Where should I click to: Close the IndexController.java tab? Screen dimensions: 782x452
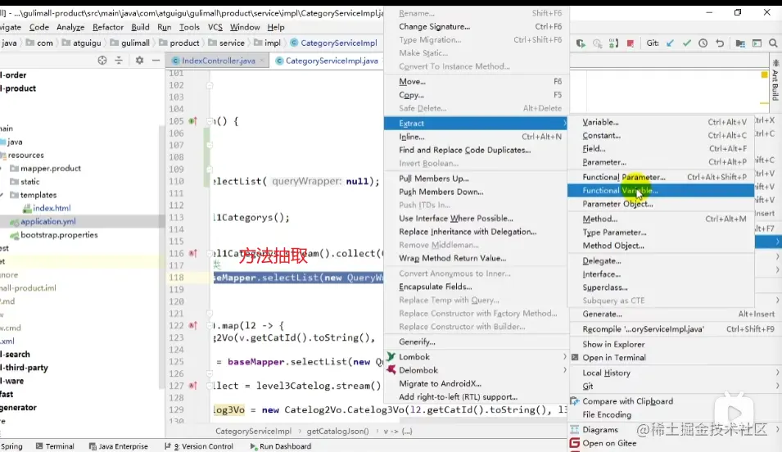click(x=262, y=61)
